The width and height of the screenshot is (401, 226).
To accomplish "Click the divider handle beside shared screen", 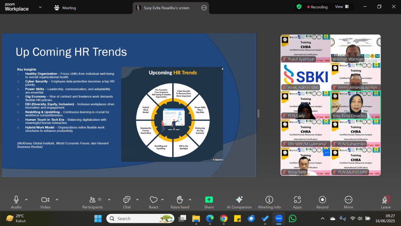I will point(258,113).
